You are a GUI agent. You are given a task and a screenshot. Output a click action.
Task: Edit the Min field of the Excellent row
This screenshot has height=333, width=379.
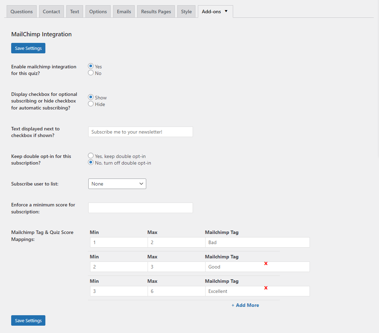pos(119,291)
